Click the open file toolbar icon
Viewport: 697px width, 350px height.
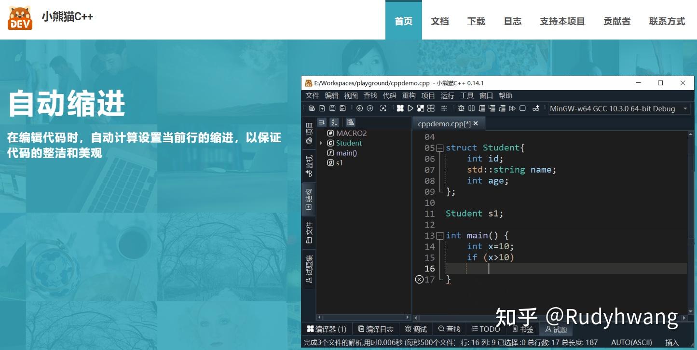(x=312, y=108)
